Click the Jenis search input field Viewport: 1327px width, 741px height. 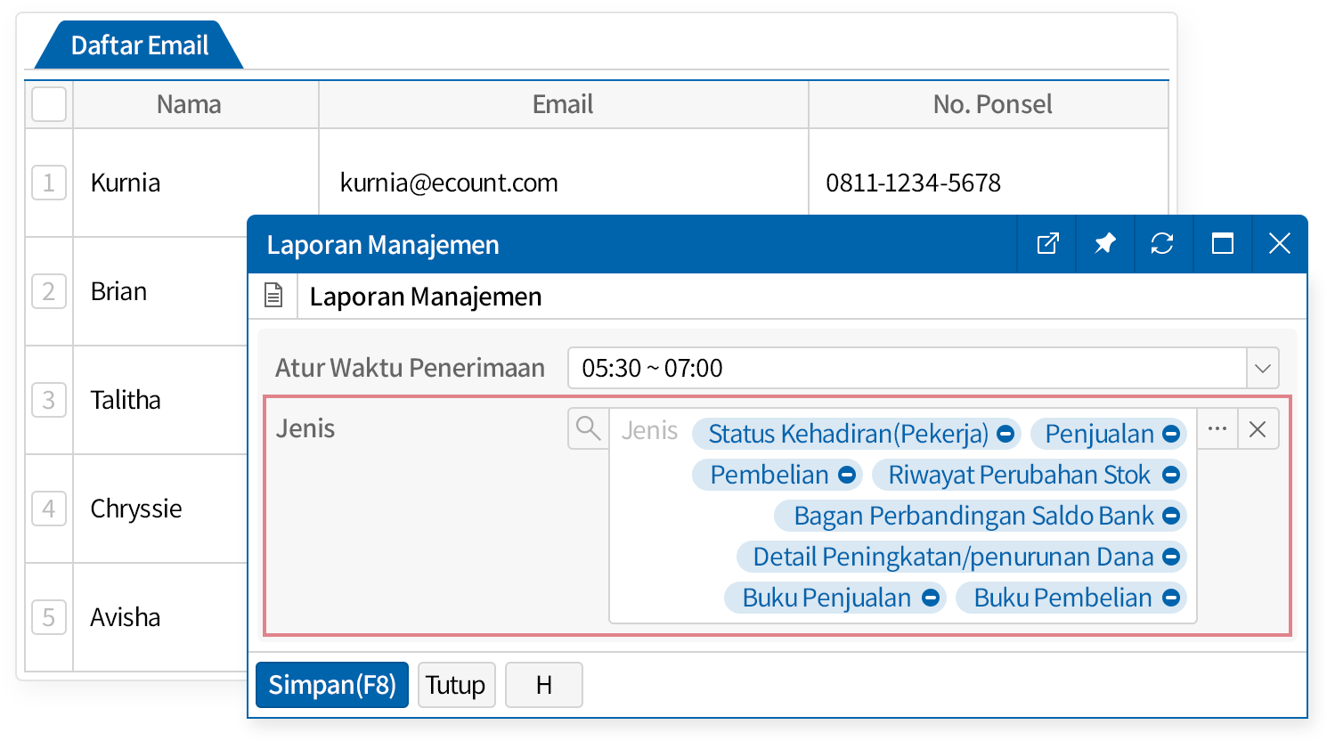650,431
